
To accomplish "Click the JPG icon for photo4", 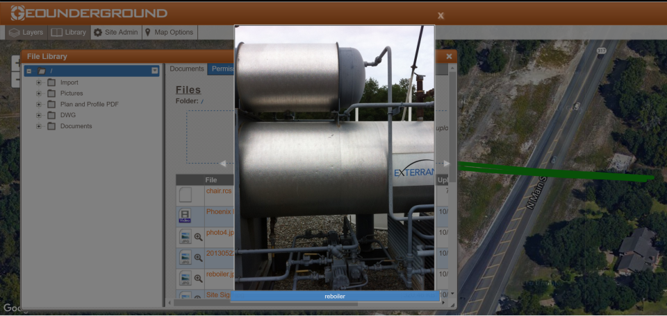I will tap(185, 237).
